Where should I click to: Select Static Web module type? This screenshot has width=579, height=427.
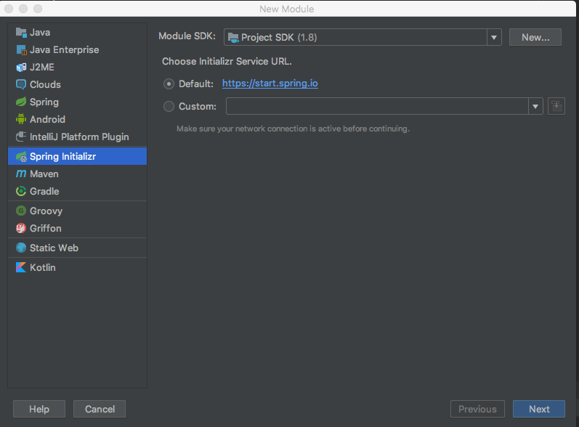(54, 248)
